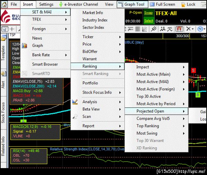Expand the Stock Focus Info submenu
The height and width of the screenshot is (175, 207).
[98, 93]
